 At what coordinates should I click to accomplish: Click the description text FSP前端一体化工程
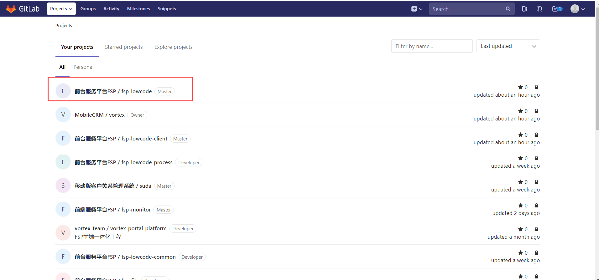point(98,237)
